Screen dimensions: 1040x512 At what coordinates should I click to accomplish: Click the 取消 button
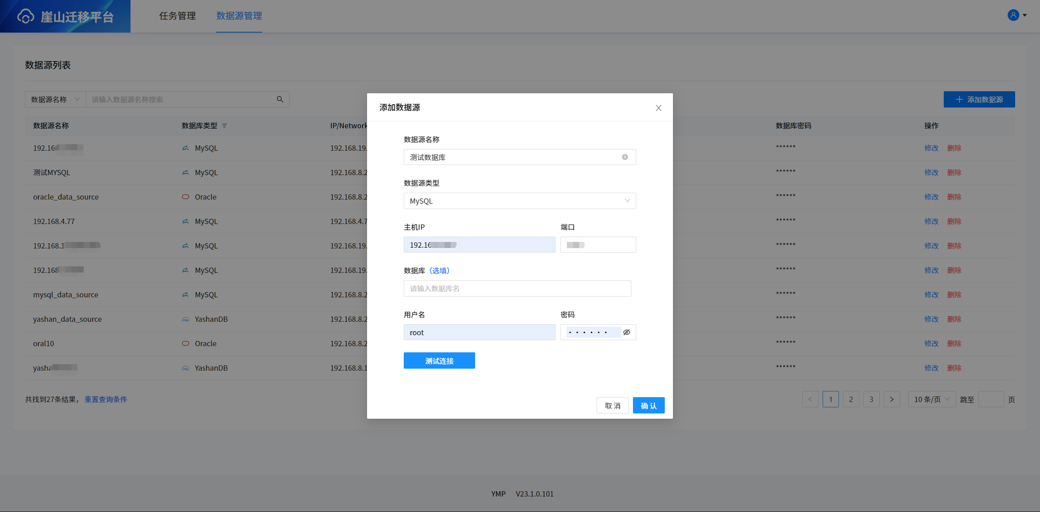(612, 405)
